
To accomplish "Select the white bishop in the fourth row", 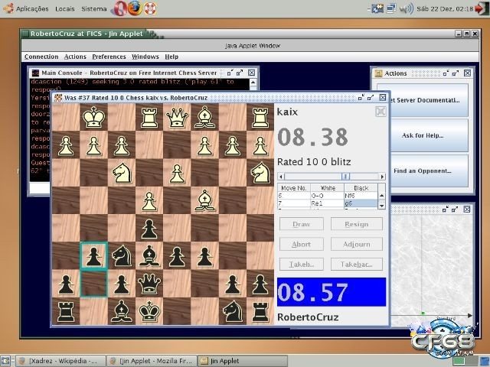I will click(x=204, y=200).
